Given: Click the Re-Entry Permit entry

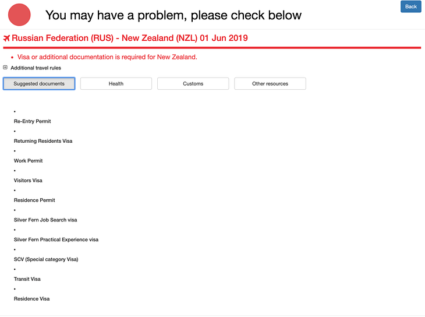Looking at the screenshot, I should click(x=32, y=121).
